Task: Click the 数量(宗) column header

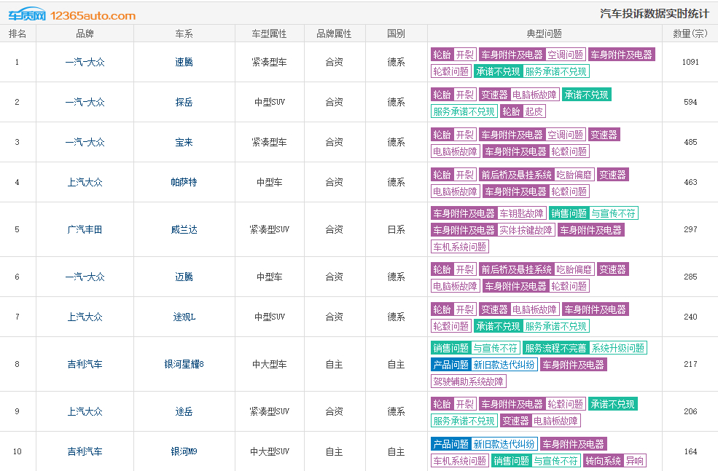Action: point(690,33)
